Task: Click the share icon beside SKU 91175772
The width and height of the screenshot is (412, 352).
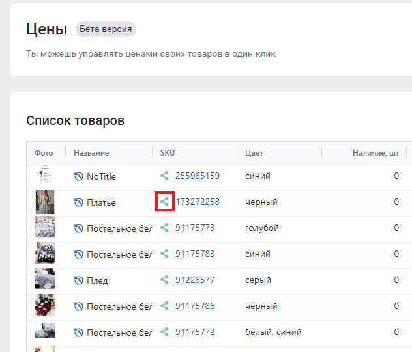Action: pos(164,332)
